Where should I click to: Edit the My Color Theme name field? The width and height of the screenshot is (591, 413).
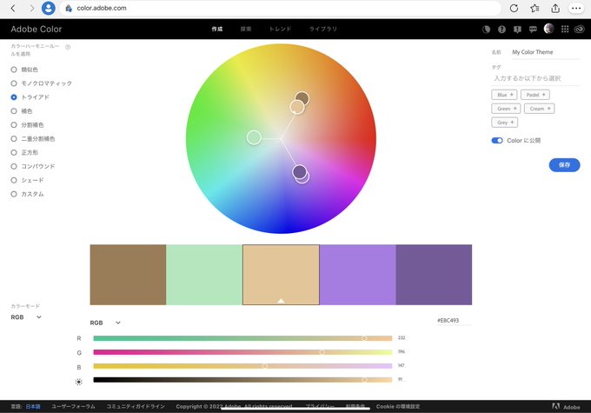[x=546, y=52]
